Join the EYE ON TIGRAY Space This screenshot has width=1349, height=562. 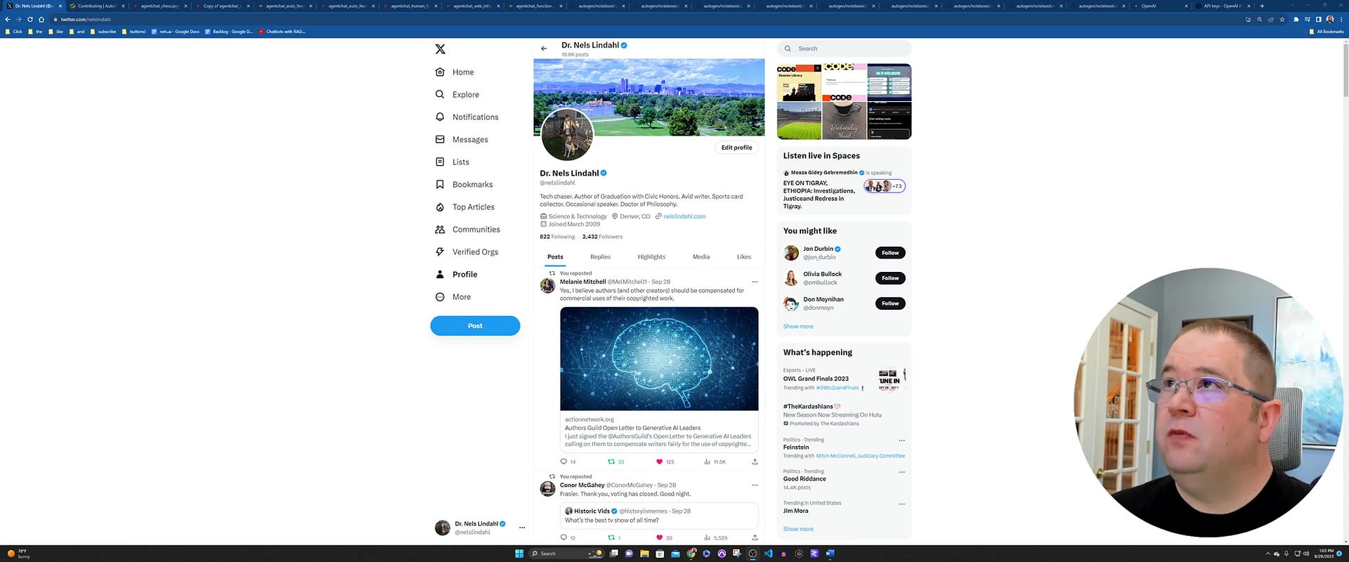[844, 190]
